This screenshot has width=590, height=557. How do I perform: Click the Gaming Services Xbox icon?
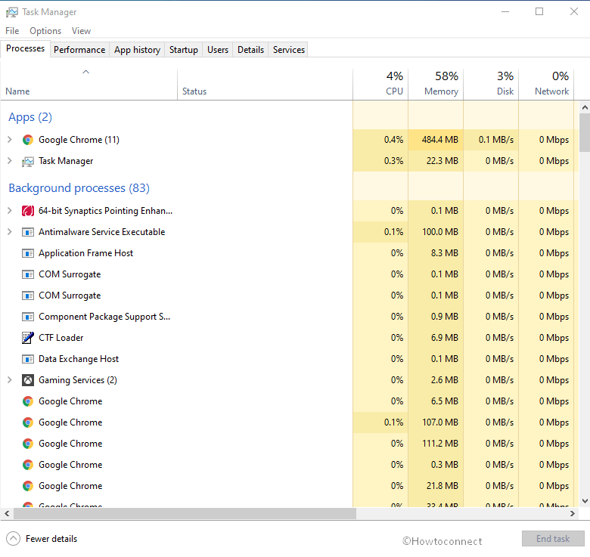click(28, 380)
